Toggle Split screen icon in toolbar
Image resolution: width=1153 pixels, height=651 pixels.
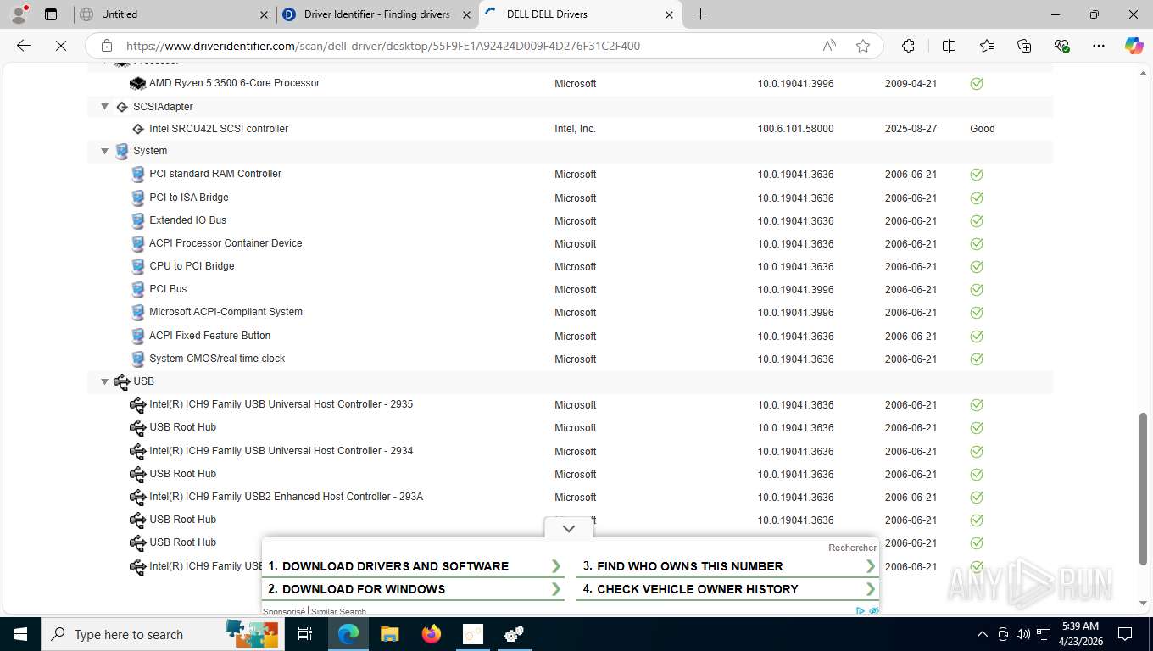point(949,46)
